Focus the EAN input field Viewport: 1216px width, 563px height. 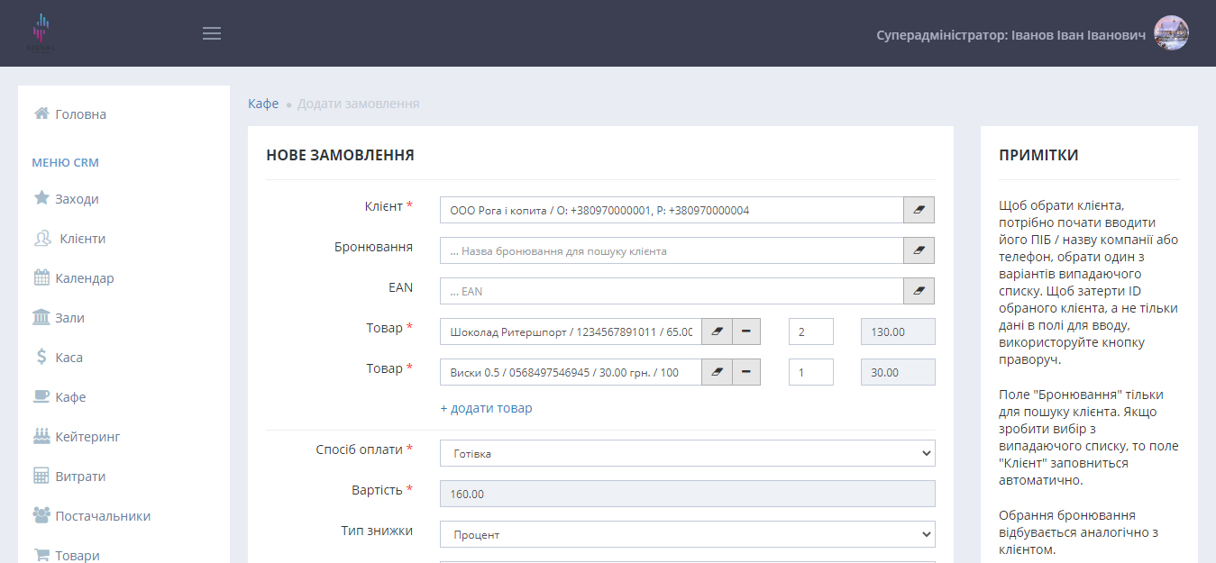(x=671, y=291)
